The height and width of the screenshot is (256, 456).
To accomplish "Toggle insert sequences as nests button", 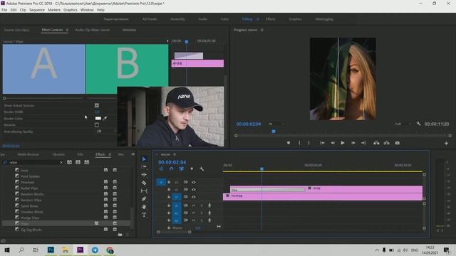I will [x=162, y=169].
